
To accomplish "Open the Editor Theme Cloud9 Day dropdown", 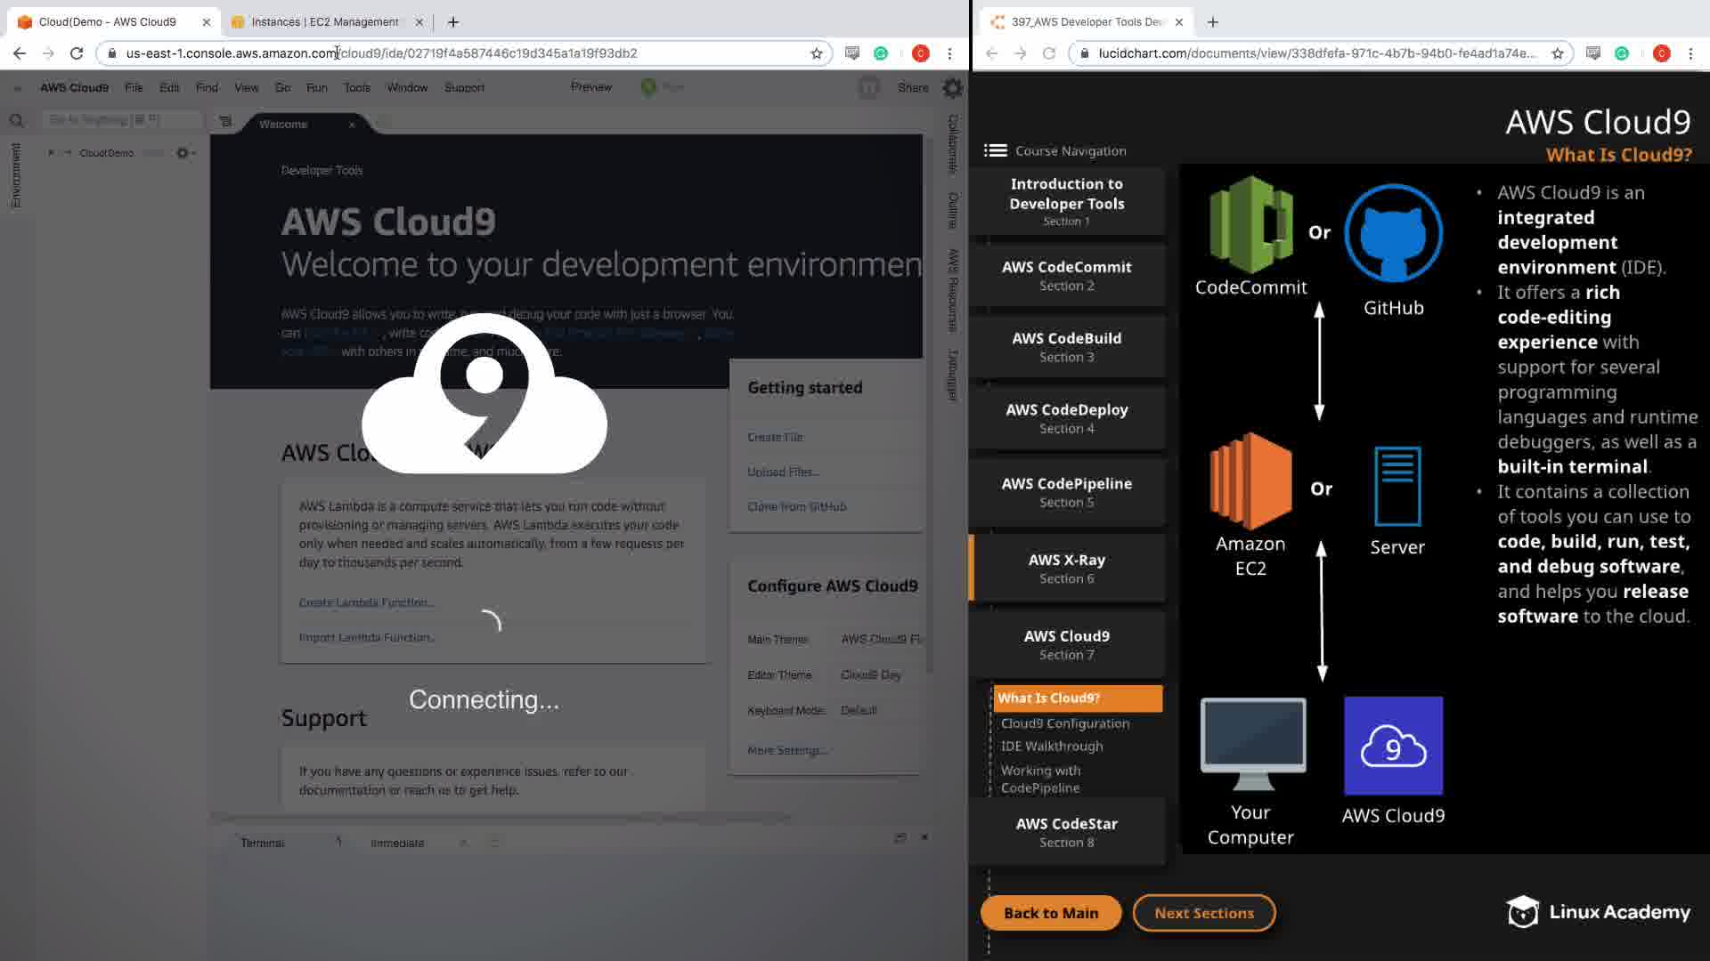I will point(871,674).
